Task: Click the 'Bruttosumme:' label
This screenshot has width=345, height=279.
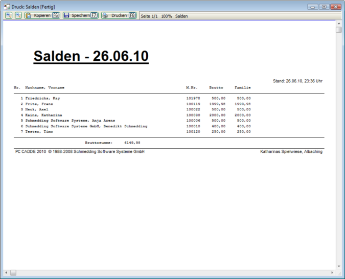Action: 99,143
